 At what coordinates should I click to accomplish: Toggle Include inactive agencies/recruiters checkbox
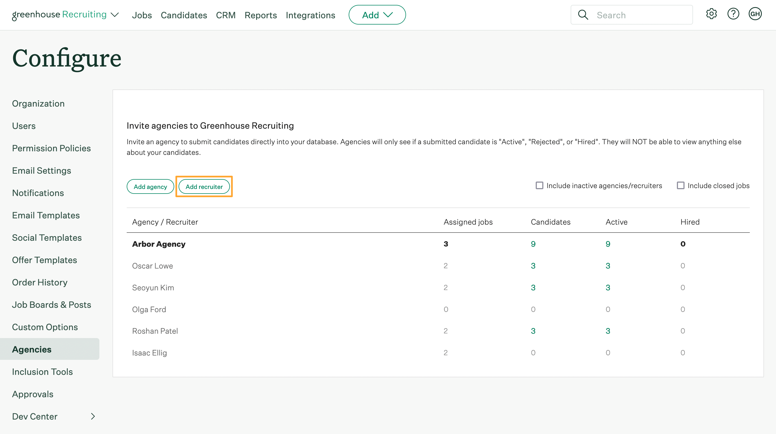539,185
